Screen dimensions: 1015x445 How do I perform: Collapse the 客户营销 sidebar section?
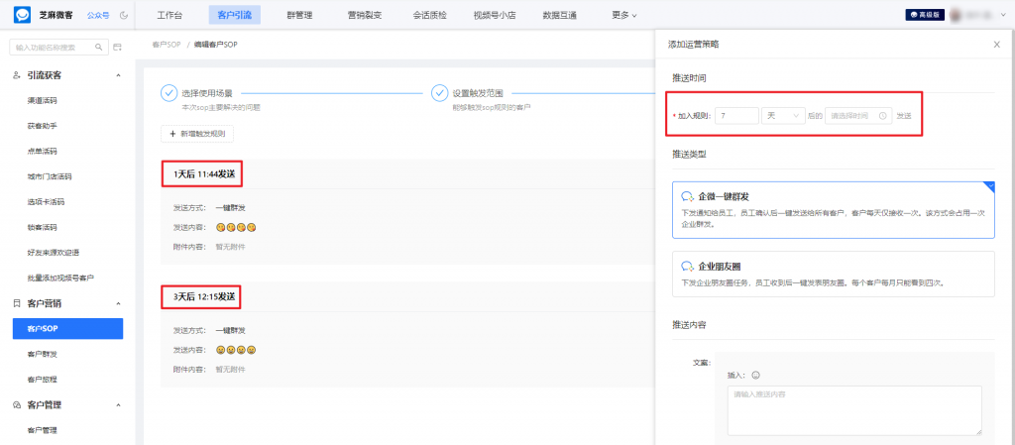(119, 303)
